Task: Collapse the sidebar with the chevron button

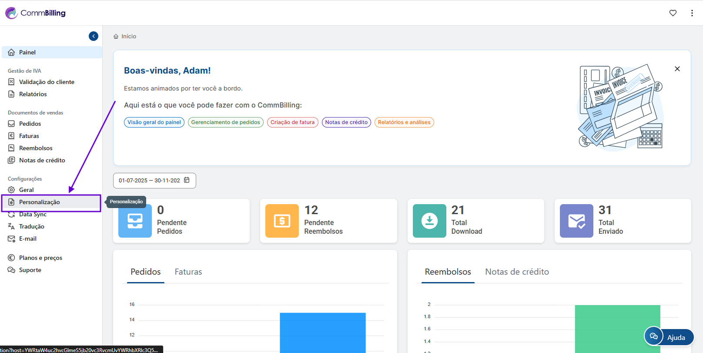Action: pyautogui.click(x=94, y=36)
